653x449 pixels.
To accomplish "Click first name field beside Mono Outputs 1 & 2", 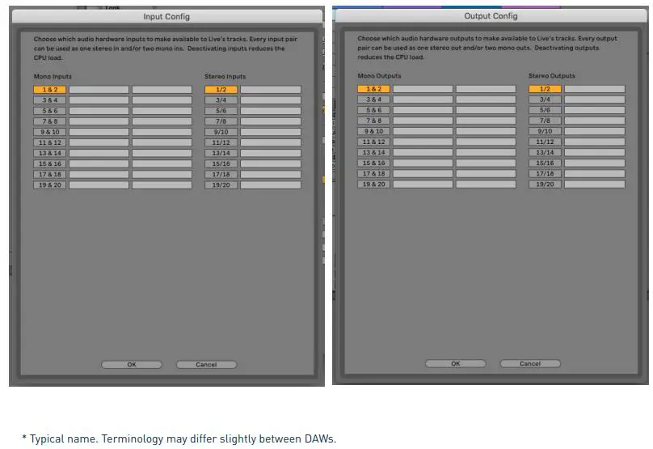I will [423, 89].
